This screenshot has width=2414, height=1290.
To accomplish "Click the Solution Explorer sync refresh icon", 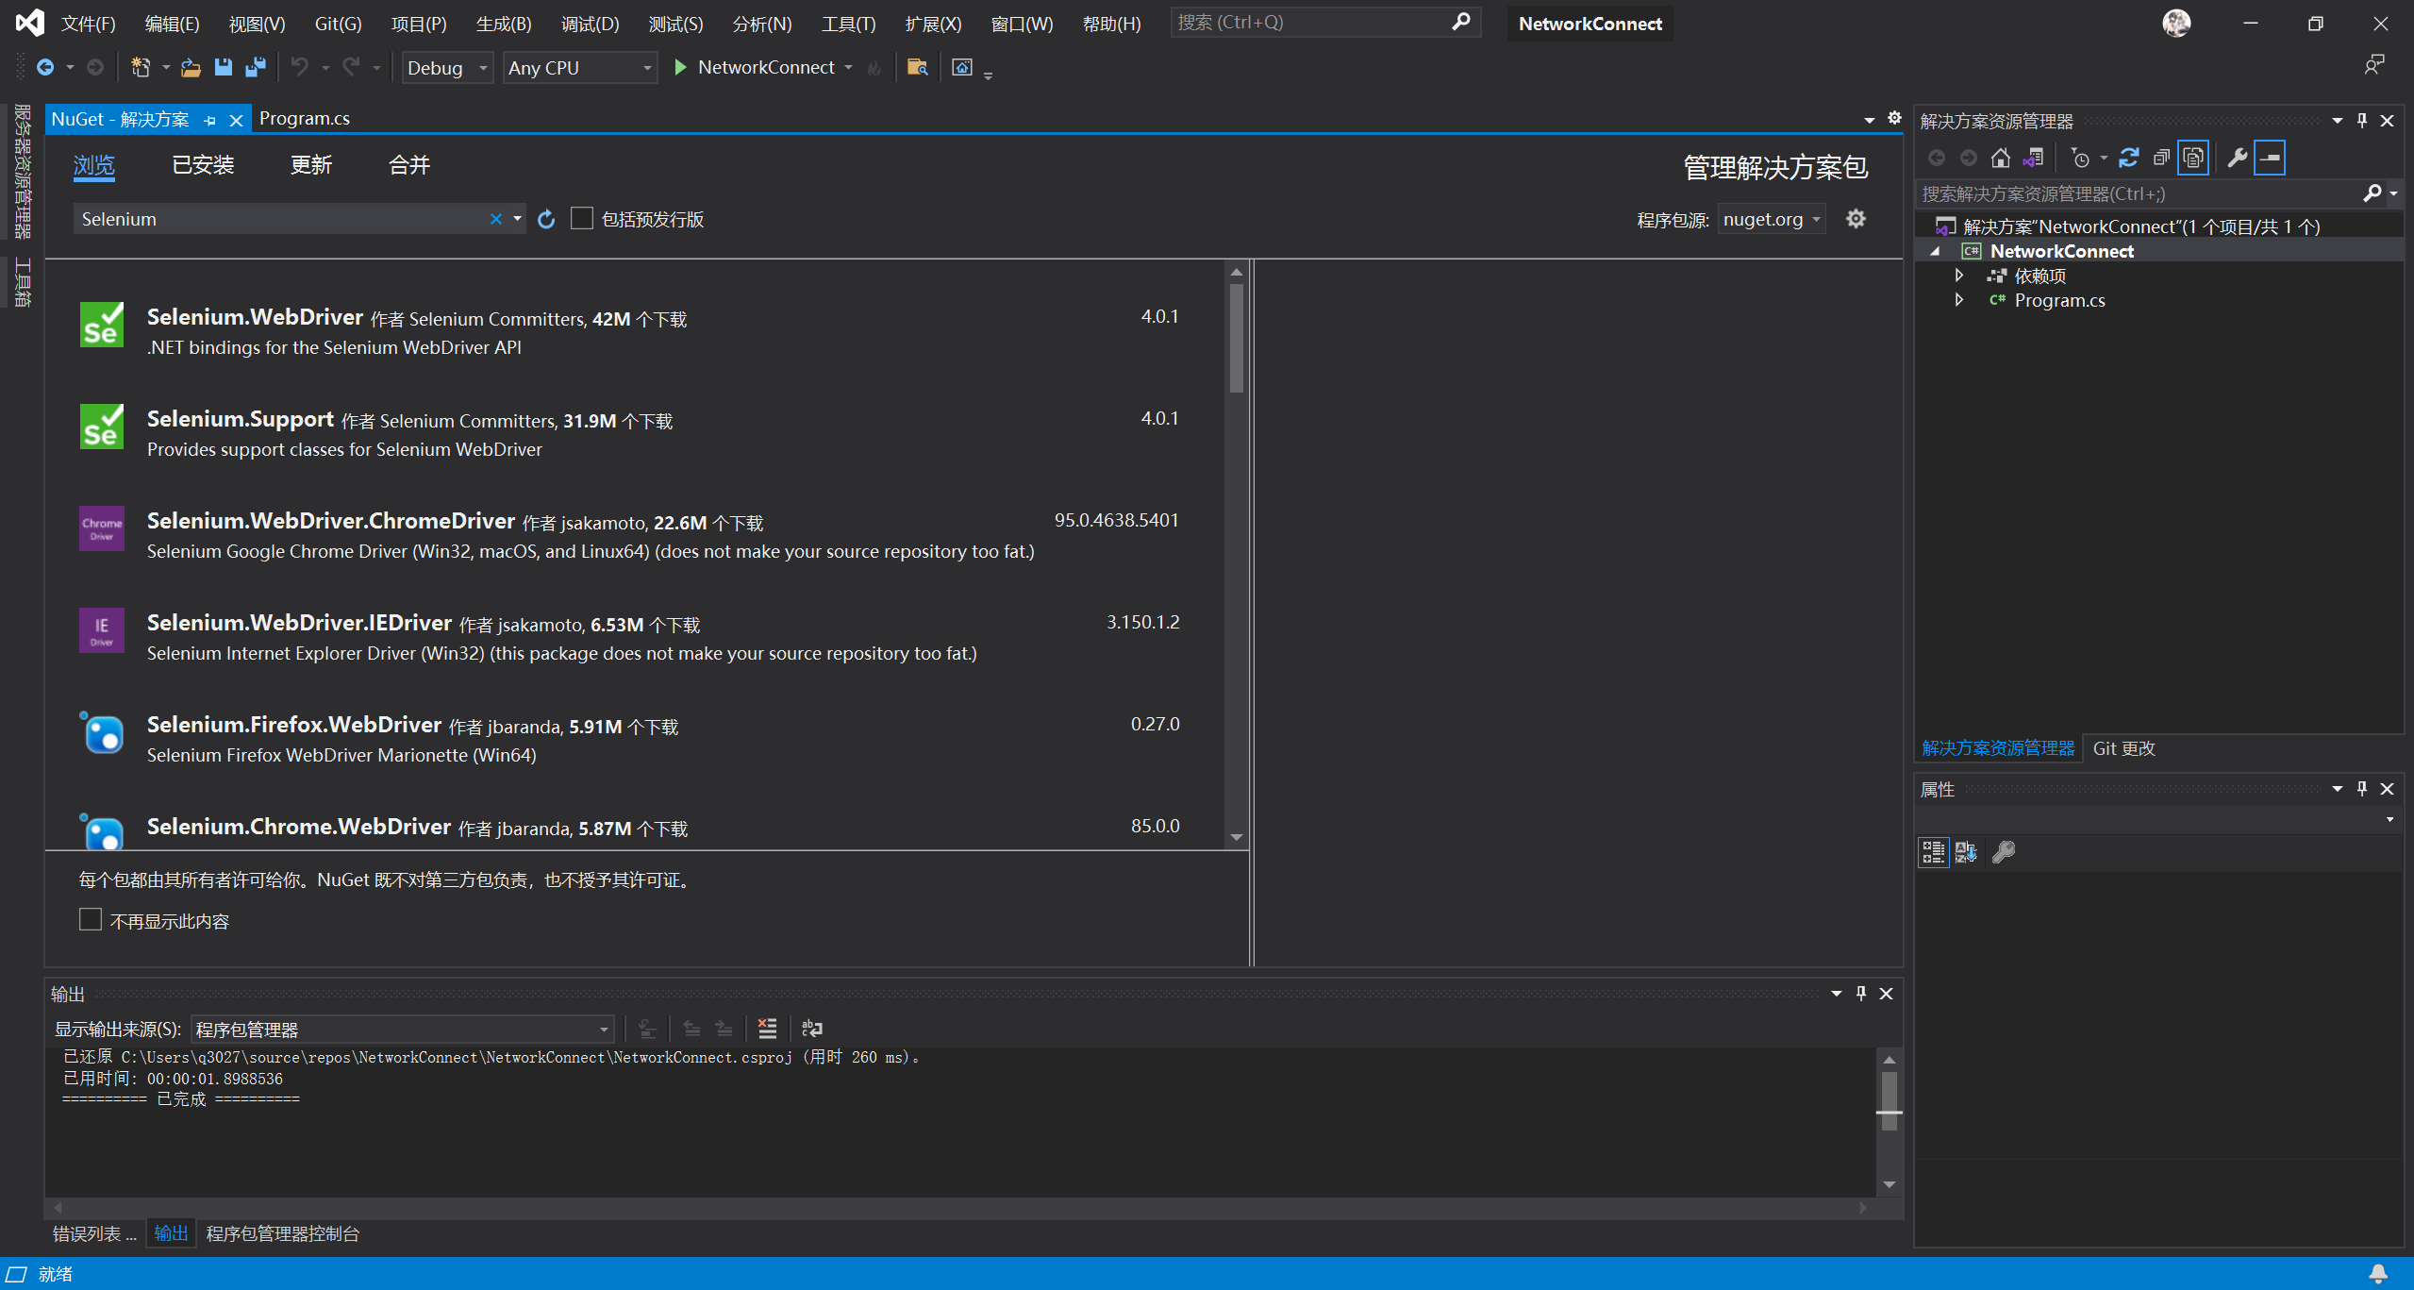I will [2129, 158].
